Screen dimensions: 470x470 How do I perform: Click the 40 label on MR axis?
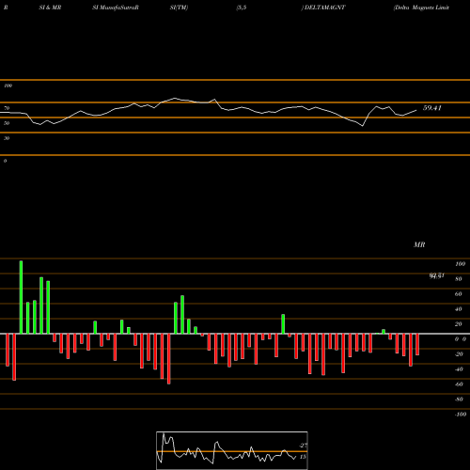point(459,309)
